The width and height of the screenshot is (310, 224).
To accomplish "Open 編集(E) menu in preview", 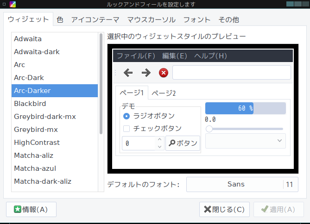I will pos(175,56).
